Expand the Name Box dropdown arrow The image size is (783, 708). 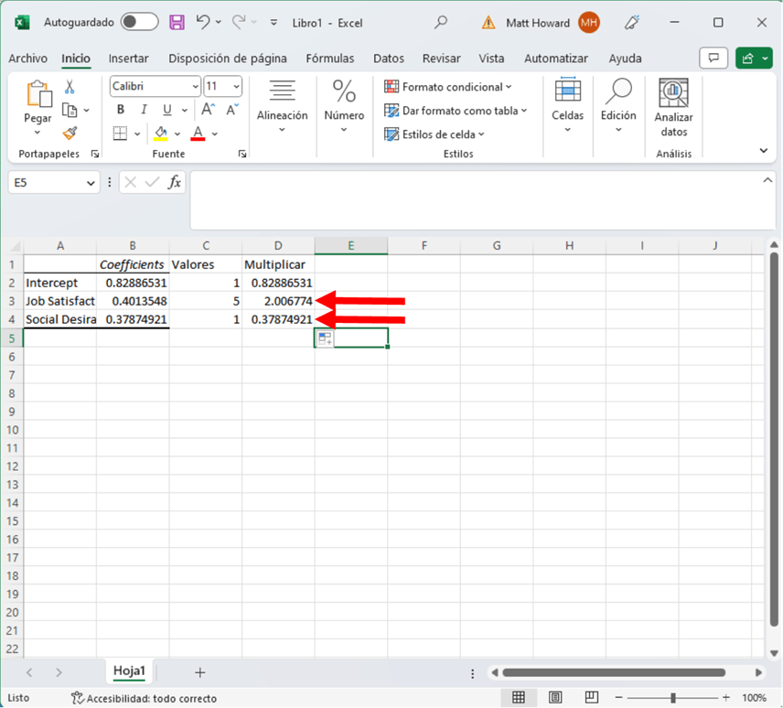tap(91, 183)
